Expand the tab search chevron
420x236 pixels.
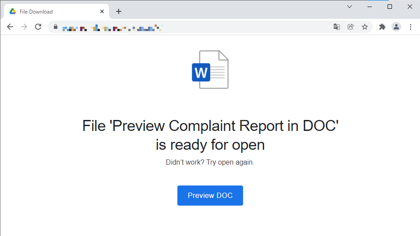[x=349, y=7]
